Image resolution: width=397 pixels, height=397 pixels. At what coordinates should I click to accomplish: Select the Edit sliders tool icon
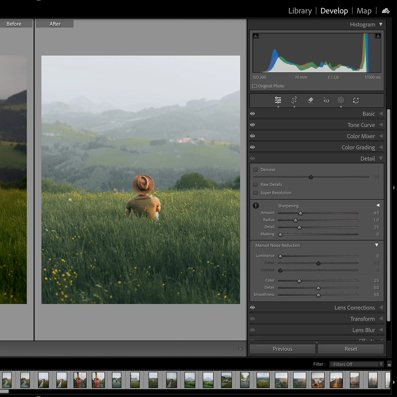click(278, 100)
